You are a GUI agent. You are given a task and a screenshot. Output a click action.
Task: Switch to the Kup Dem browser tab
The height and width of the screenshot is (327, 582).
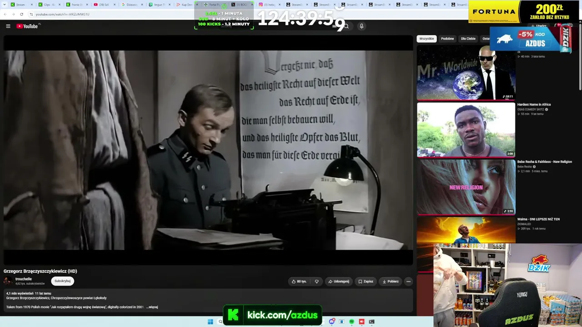tap(187, 5)
